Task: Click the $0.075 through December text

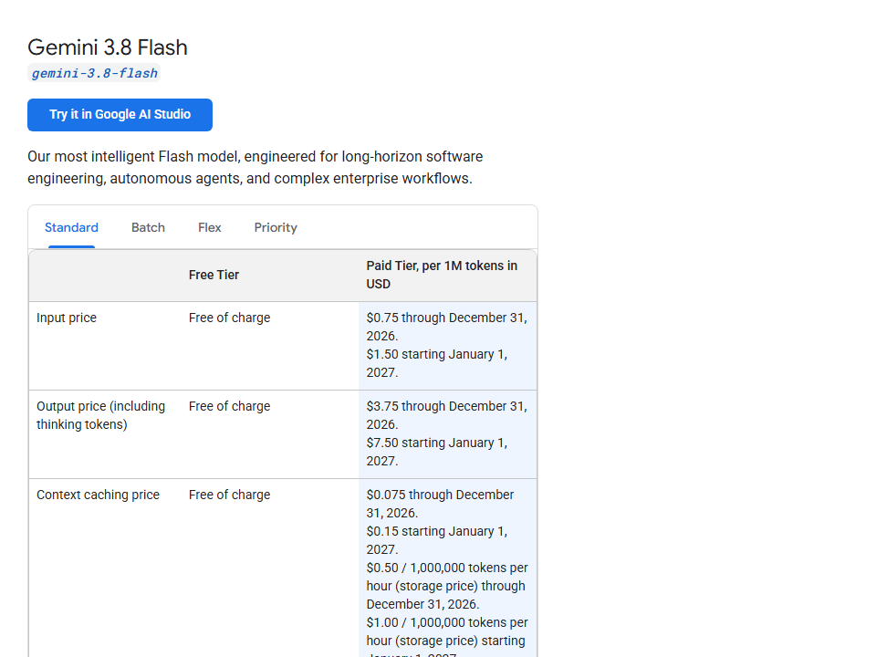Action: [440, 504]
